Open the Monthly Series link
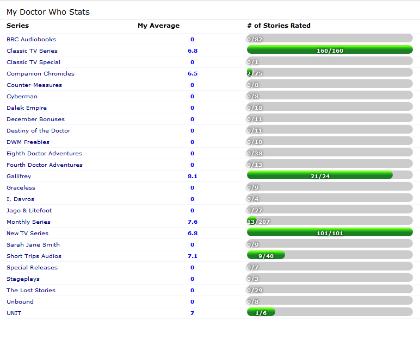Screen dimensions: 420x340 [28, 222]
